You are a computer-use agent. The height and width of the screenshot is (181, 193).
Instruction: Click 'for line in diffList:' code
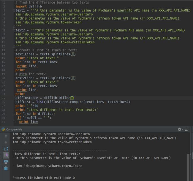tap(35, 114)
